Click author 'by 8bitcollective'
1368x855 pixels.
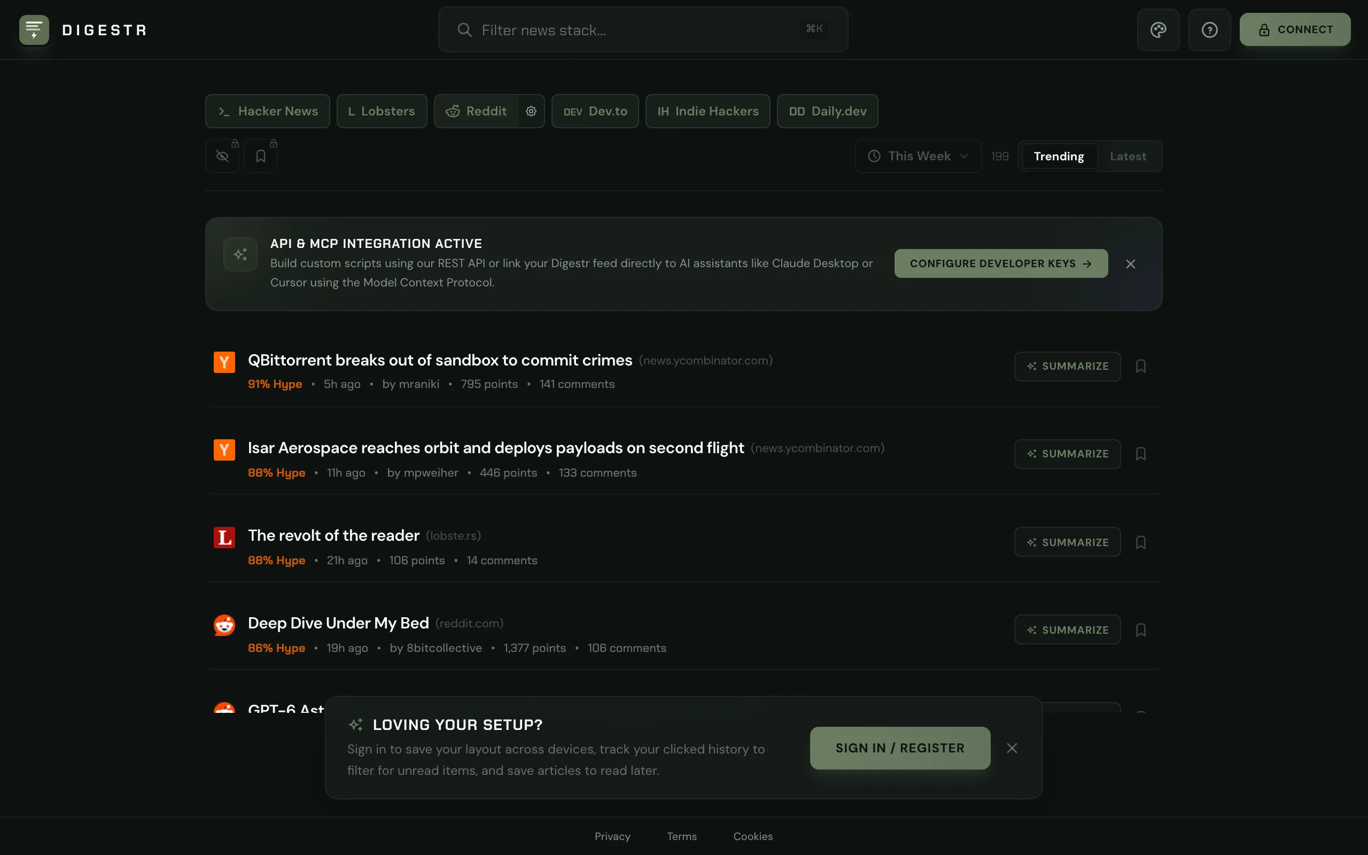click(436, 648)
